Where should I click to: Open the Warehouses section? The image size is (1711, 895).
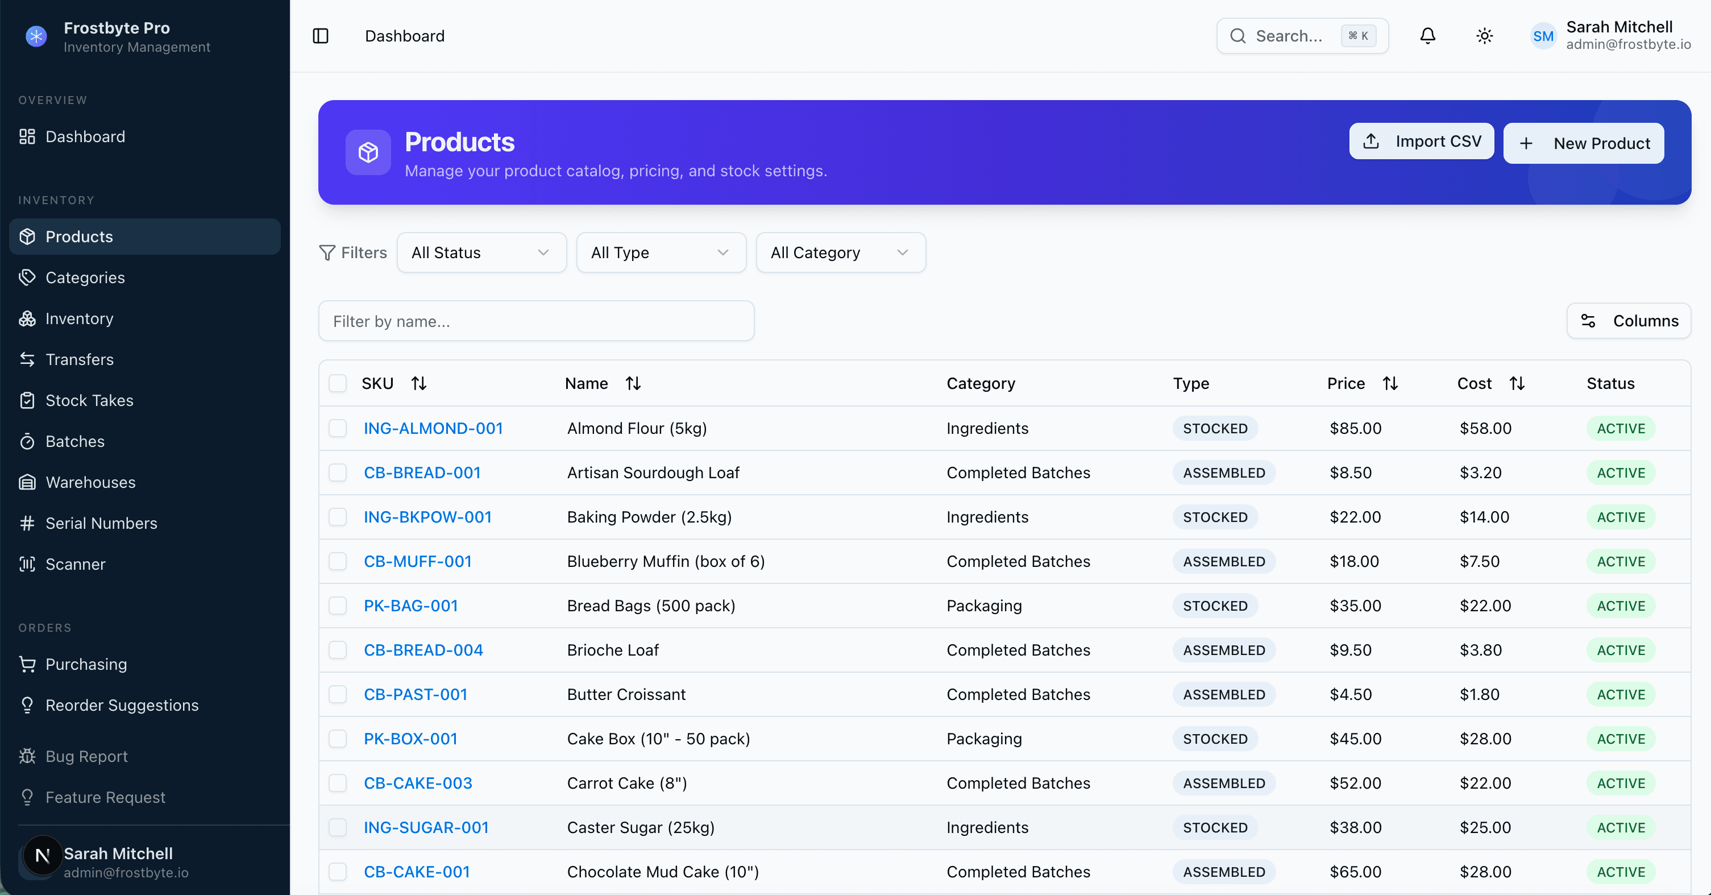(90, 482)
